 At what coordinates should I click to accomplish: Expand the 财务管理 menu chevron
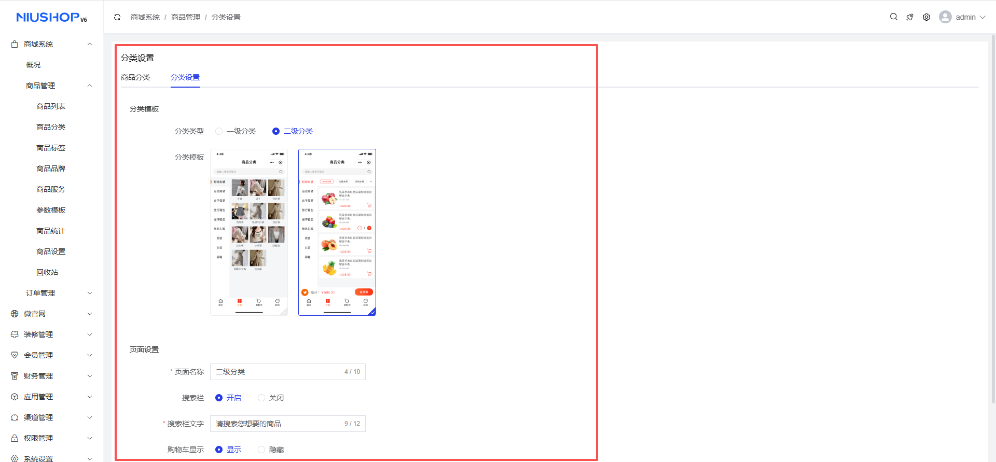pos(90,376)
